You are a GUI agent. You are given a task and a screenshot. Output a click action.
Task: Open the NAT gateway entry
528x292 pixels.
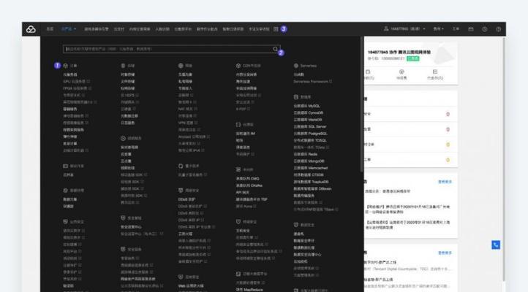[186, 109]
